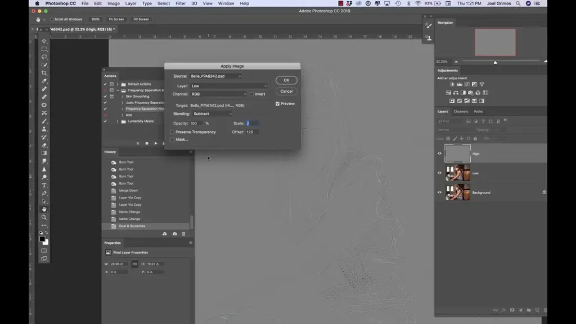Toggle Scroll All Windows checkbox
This screenshot has height=324, width=576.
[x=52, y=20]
